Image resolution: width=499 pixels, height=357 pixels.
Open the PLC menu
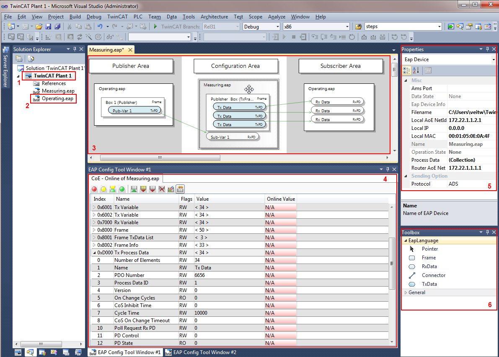pos(138,16)
